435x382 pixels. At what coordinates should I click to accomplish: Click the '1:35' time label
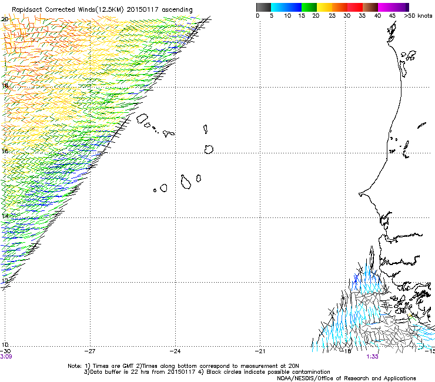point(372,357)
